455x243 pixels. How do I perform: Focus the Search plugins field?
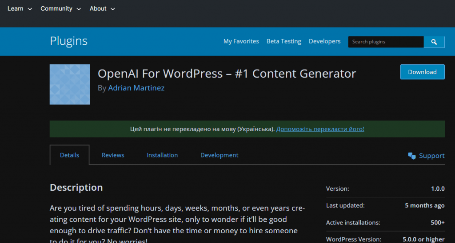pos(385,42)
